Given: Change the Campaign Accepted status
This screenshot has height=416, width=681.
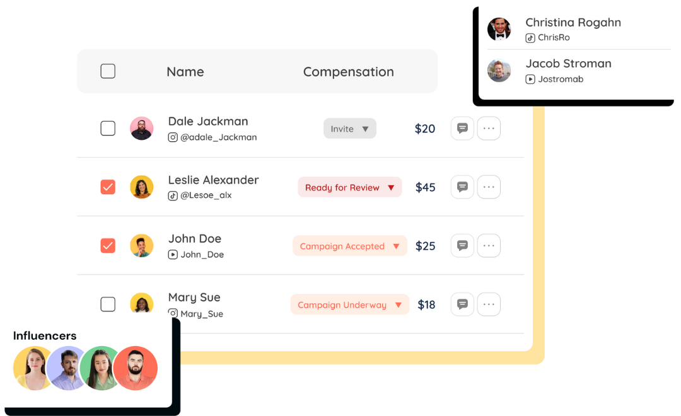Looking at the screenshot, I should coord(350,246).
